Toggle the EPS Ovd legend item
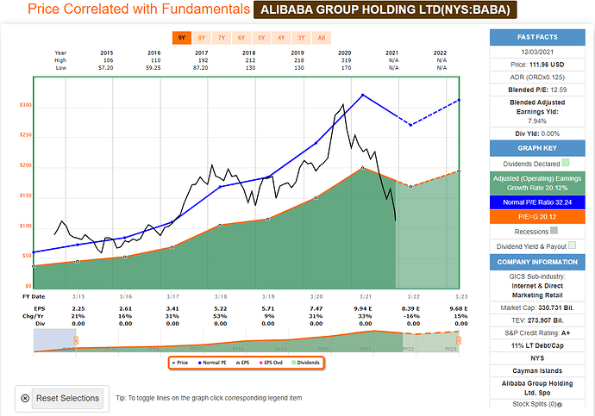The image size is (595, 416). click(x=271, y=363)
